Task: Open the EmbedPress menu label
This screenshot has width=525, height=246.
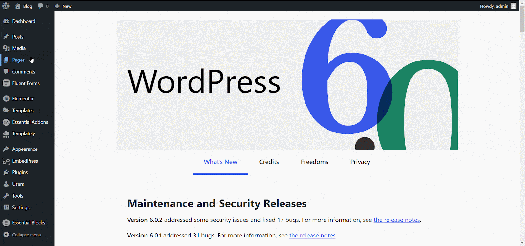Action: pos(25,161)
